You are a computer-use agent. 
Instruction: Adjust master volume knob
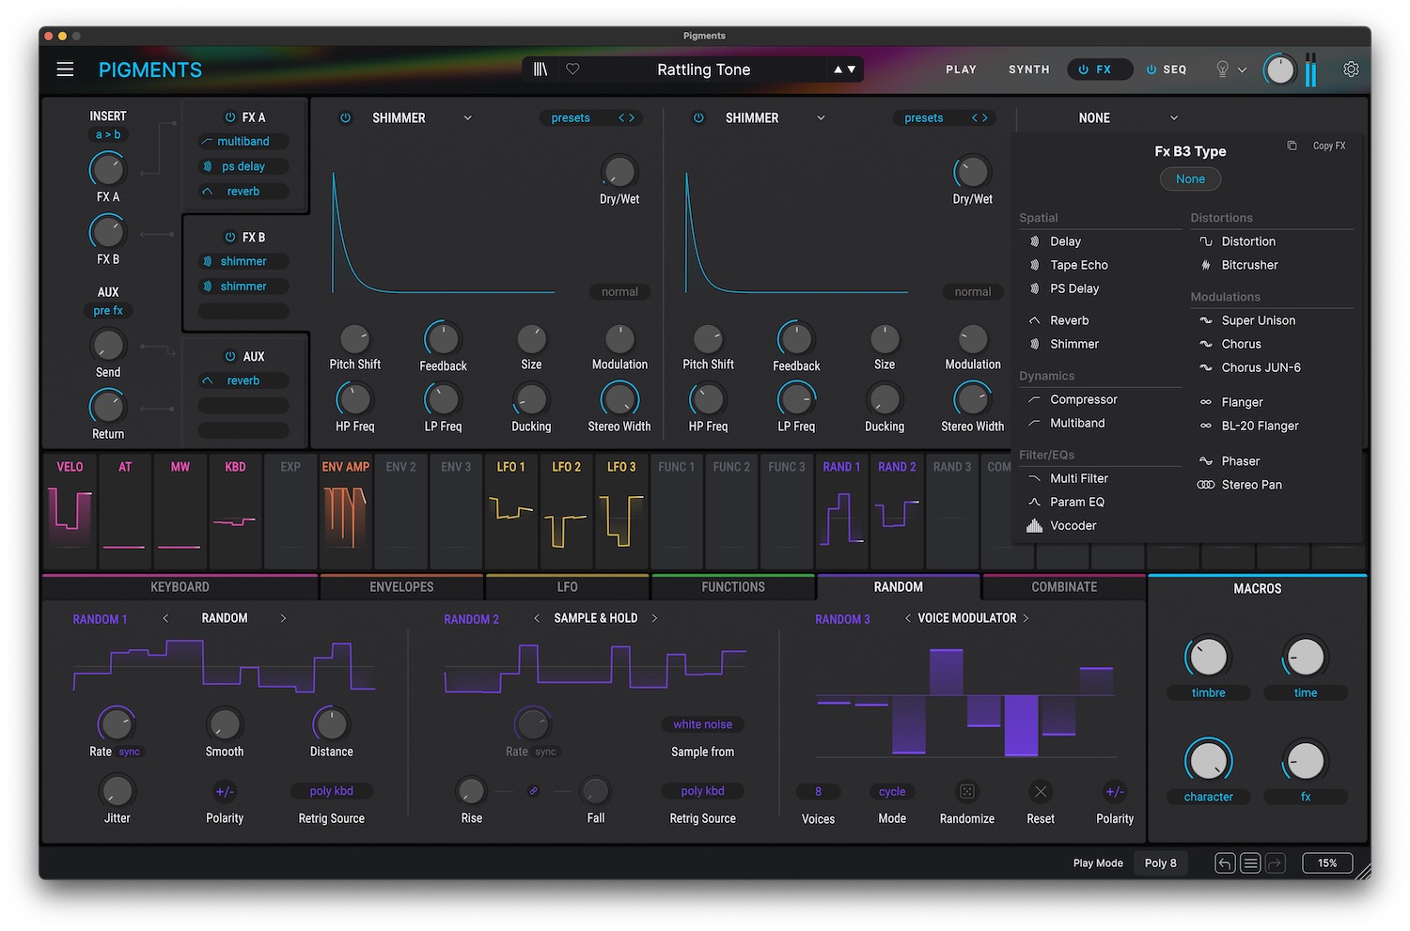(1279, 70)
